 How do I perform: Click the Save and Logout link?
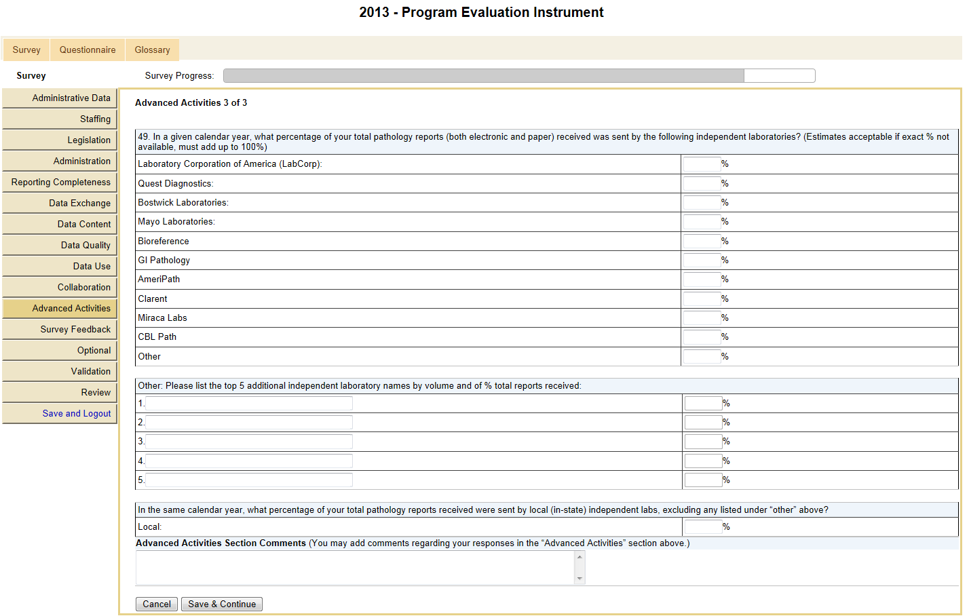click(x=76, y=414)
